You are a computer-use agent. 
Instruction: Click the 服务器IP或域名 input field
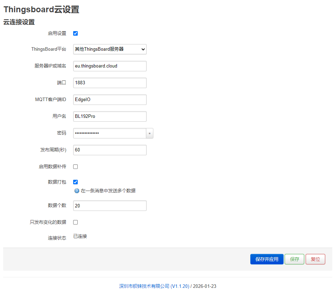point(110,66)
